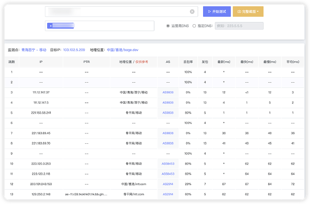Open AS2914 link for 203.131.243.153
This screenshot has width=310, height=204.
tap(168, 184)
